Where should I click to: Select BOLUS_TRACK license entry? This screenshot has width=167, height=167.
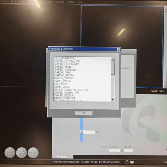point(64,78)
